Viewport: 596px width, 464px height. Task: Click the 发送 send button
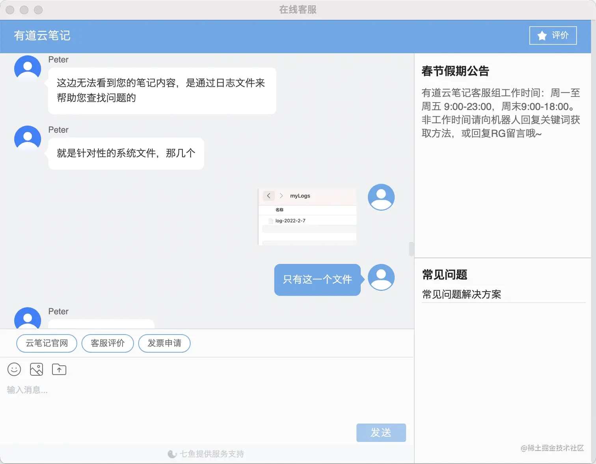click(381, 433)
